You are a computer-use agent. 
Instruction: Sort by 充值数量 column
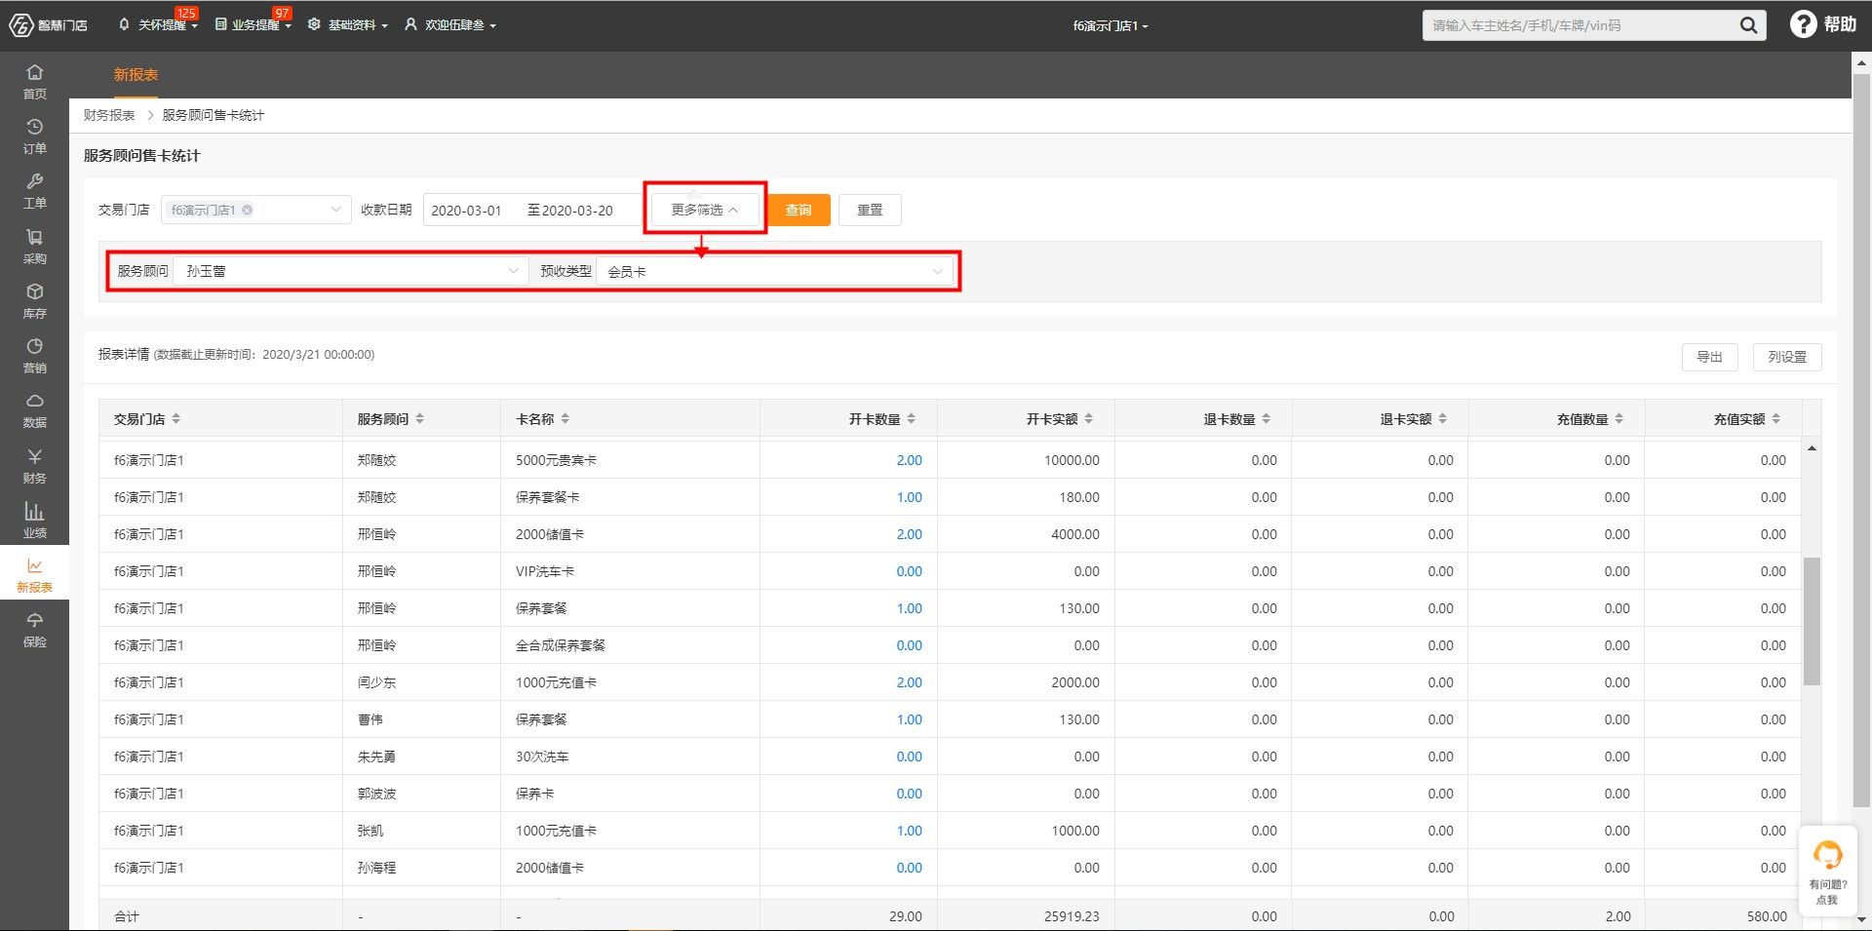tap(1619, 418)
